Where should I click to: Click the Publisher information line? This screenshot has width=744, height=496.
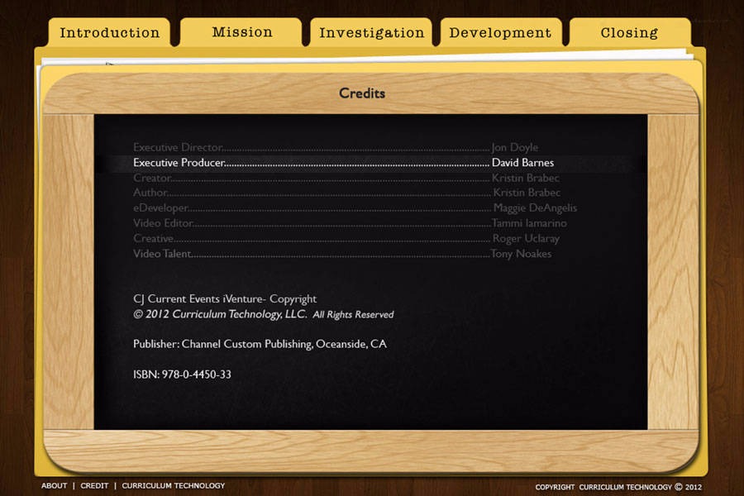[260, 344]
